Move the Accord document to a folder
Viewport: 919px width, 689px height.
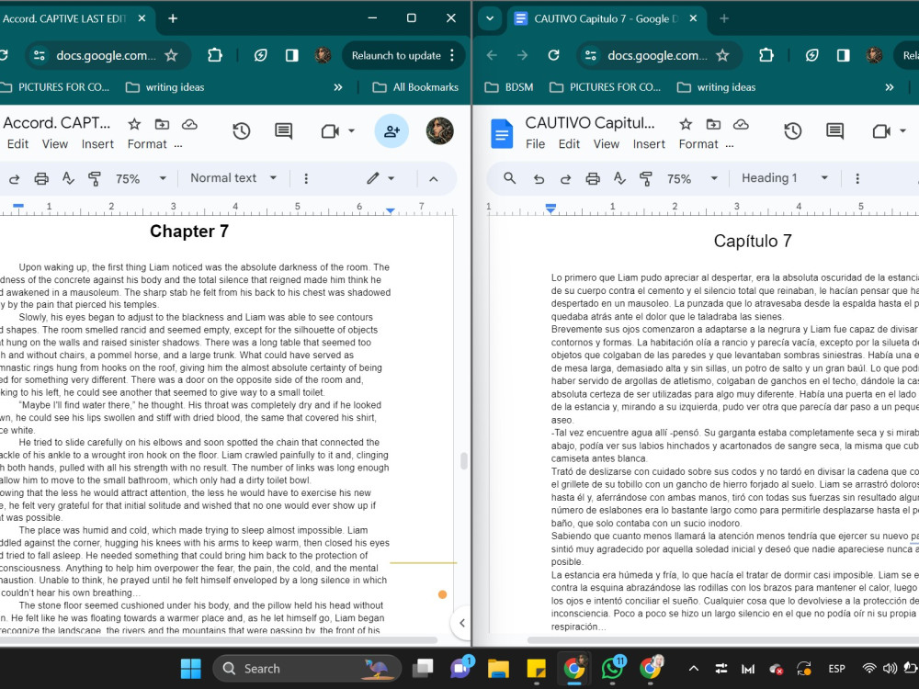[162, 124]
